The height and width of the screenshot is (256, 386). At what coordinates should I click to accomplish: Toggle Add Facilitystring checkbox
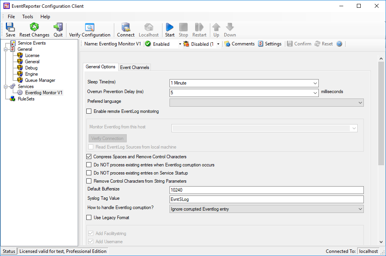pyautogui.click(x=91, y=233)
